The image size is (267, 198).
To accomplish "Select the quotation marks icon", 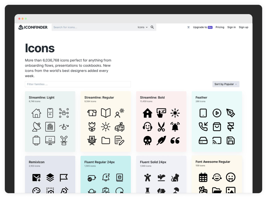I will (175, 141).
